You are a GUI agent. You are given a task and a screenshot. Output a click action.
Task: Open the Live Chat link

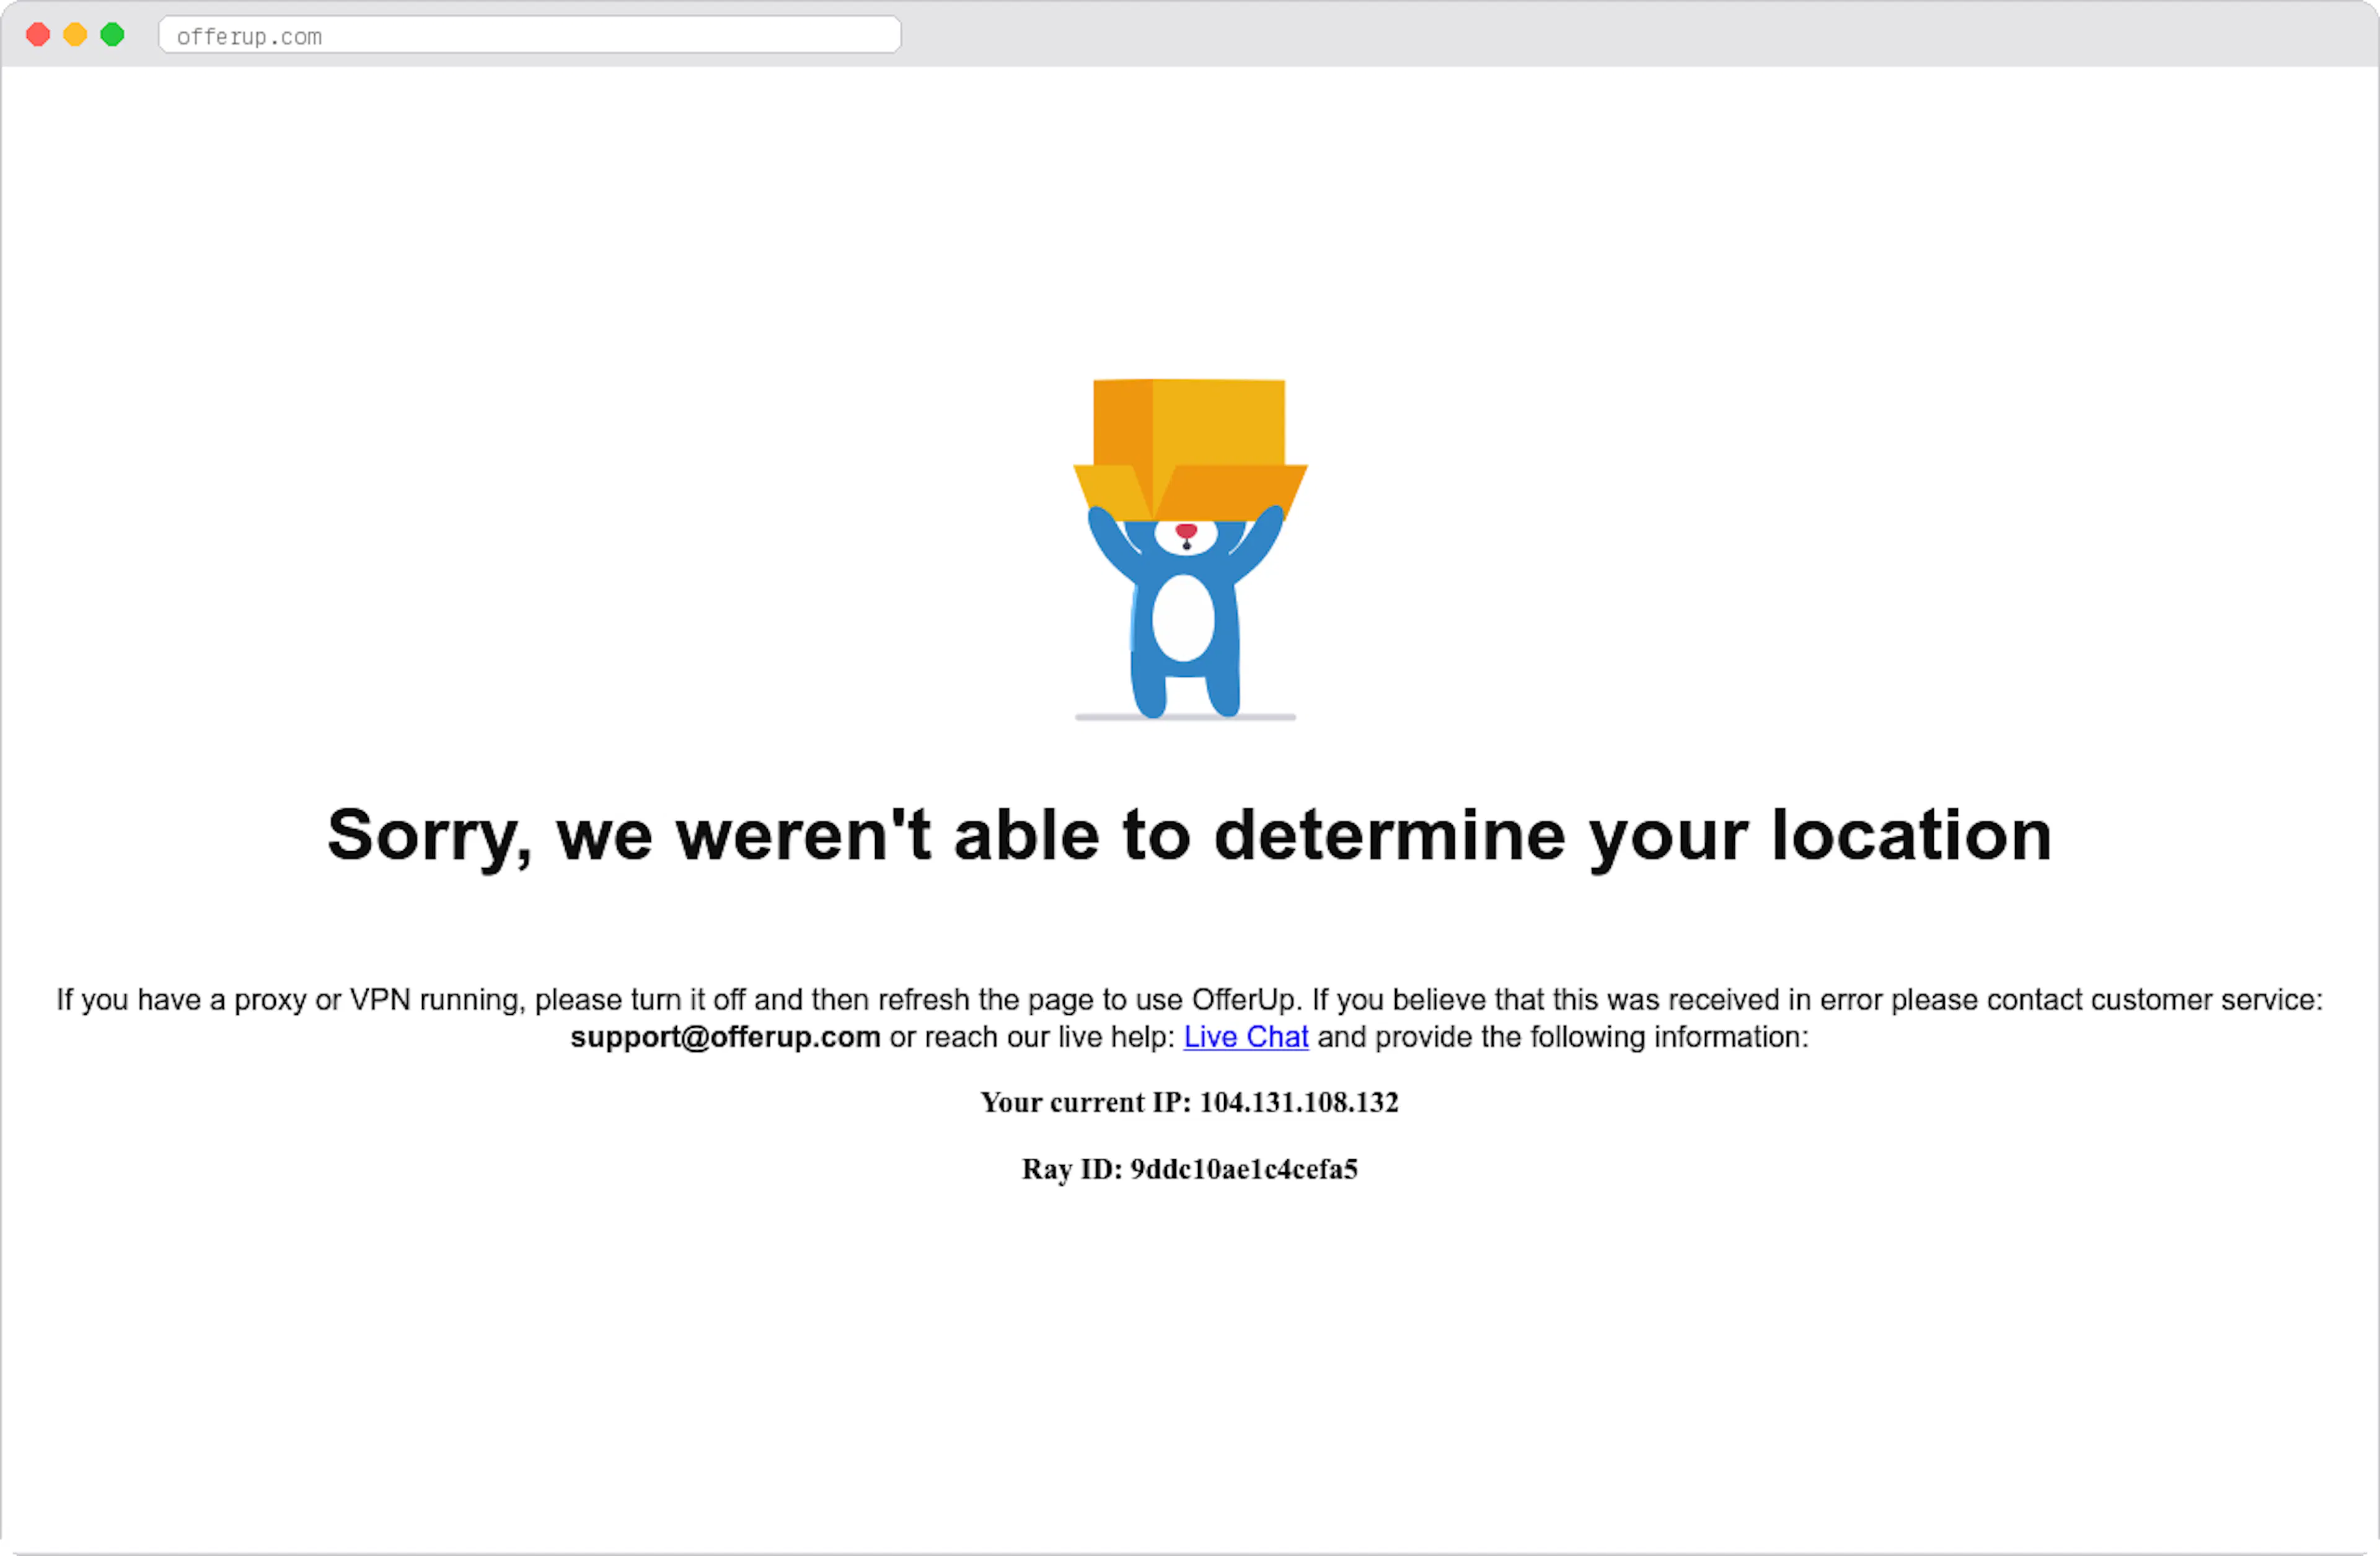point(1246,1037)
